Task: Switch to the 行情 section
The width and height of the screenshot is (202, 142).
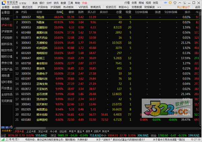Action: 127,3
